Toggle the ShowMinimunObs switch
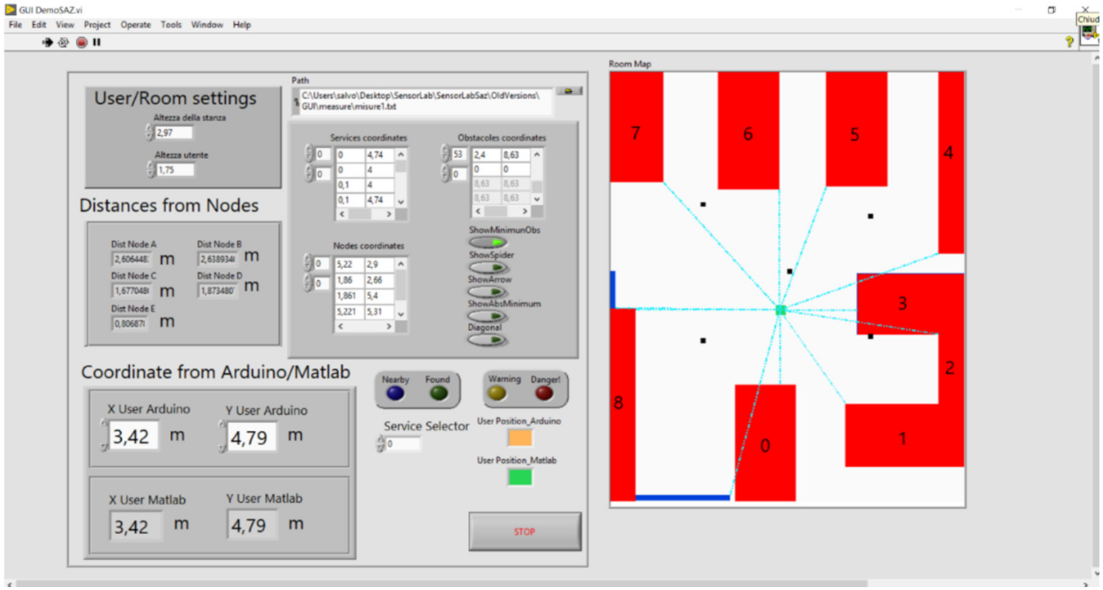1103x590 pixels. (488, 243)
